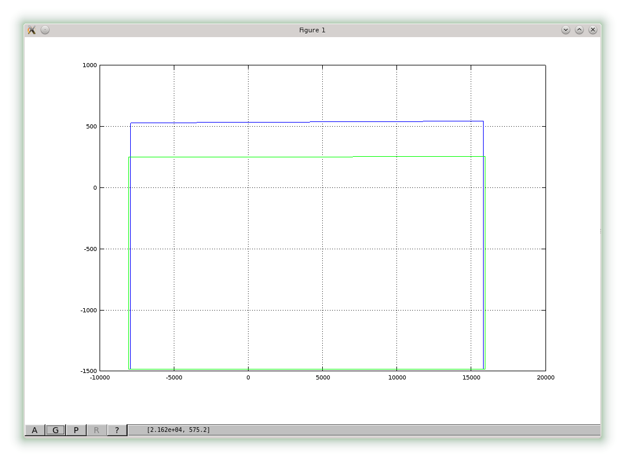625x462 pixels.
Task: Maximize the figure with the up chevron button
Action: click(x=579, y=30)
